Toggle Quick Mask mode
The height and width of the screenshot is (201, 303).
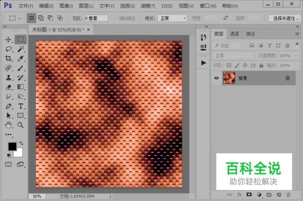pos(8,165)
